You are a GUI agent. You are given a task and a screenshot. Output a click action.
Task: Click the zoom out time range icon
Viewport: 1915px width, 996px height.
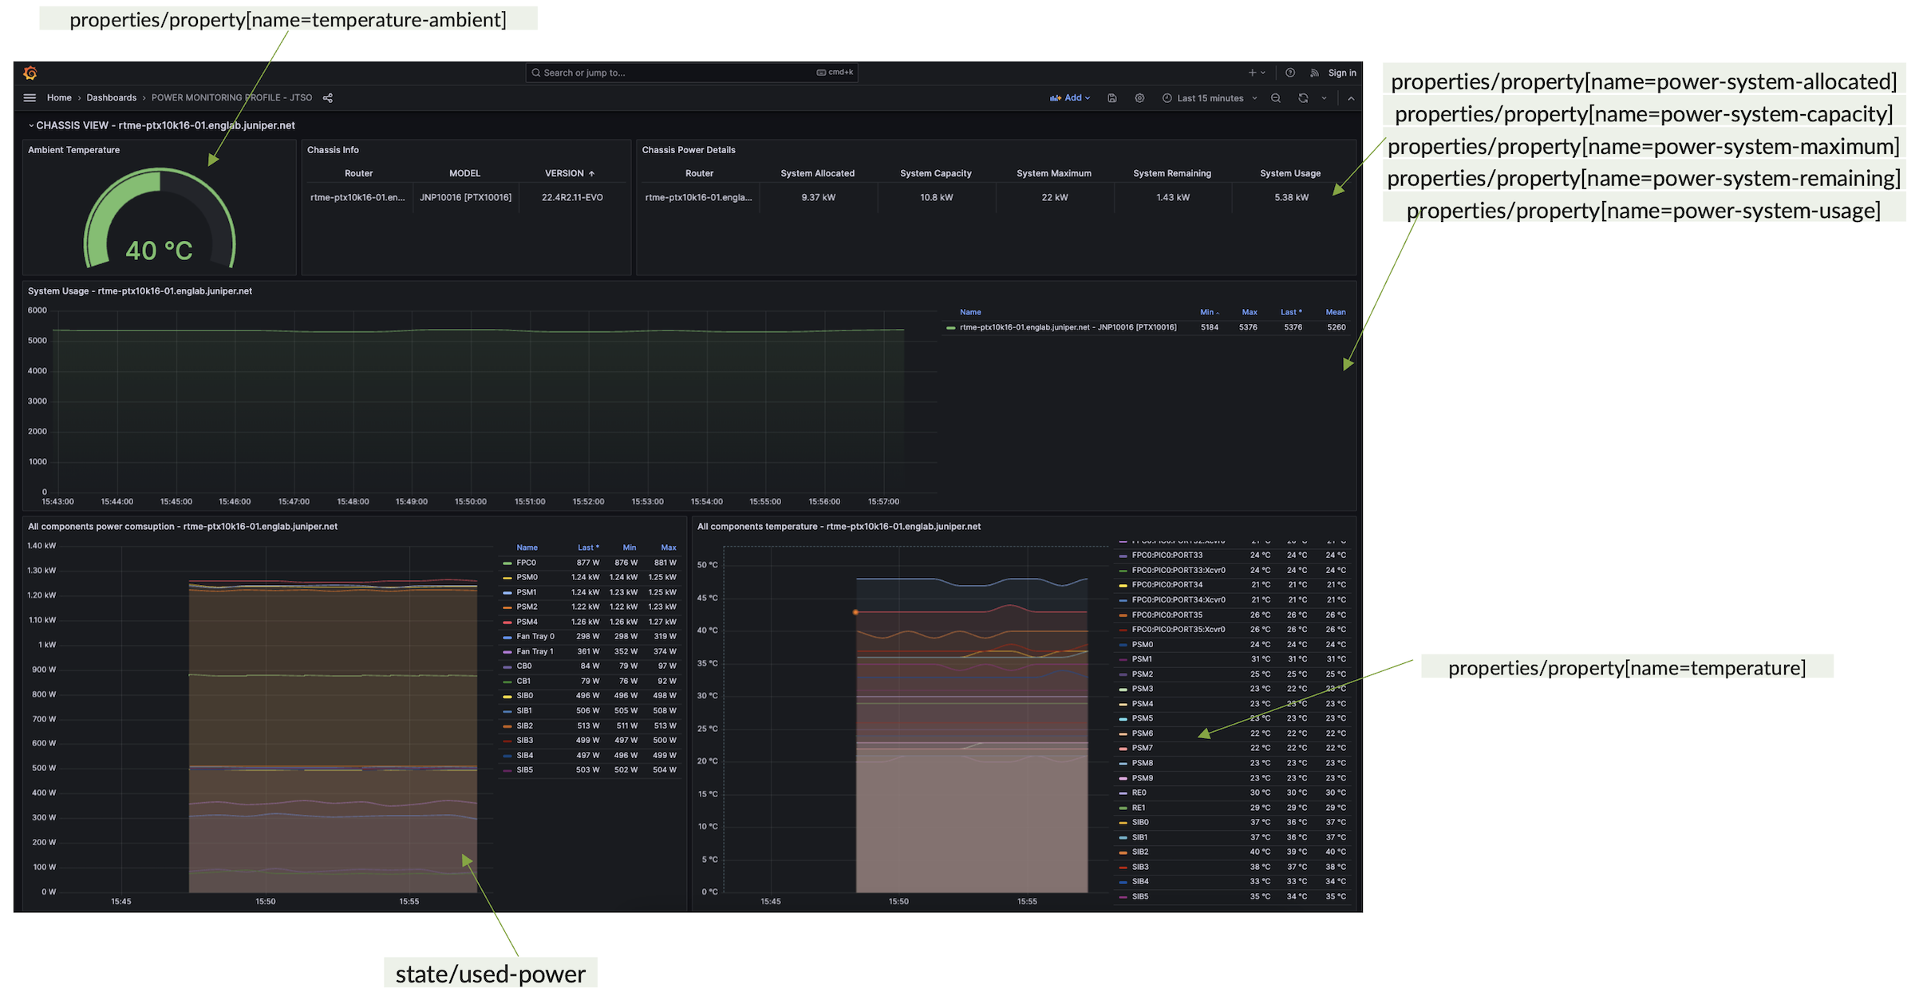point(1276,98)
